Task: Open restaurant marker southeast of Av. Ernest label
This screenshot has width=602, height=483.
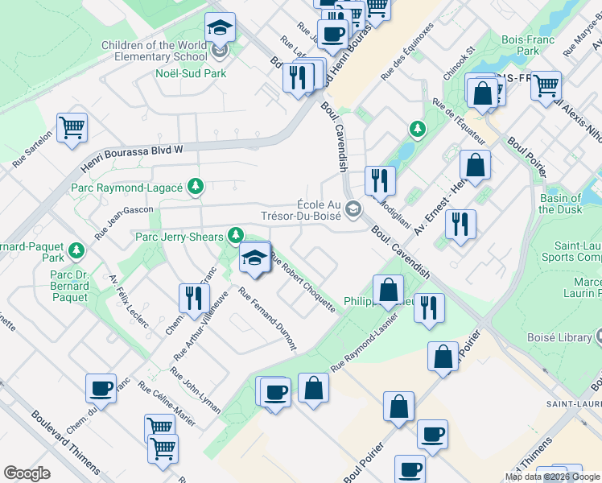Action: 460,225
